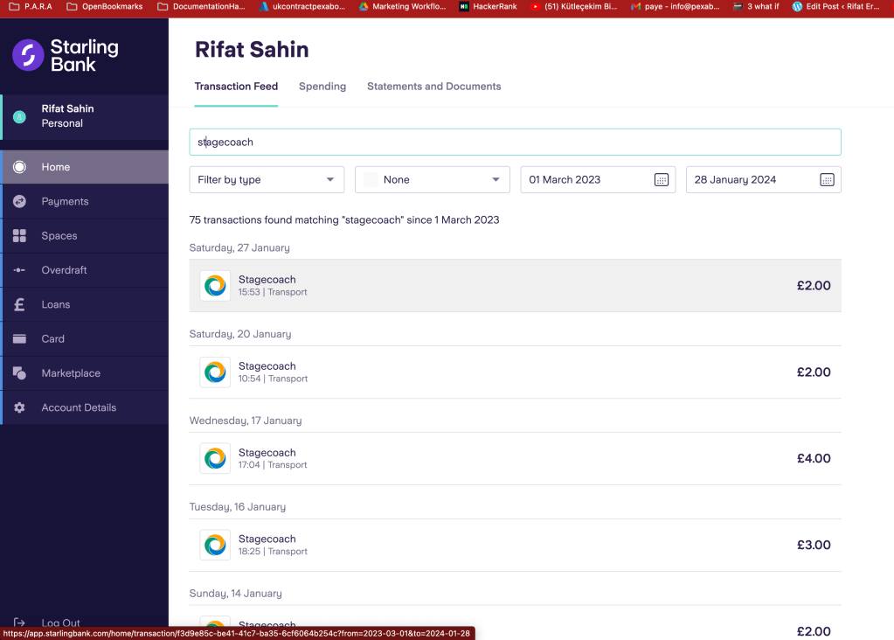
Task: Click the stagecoach search field
Action: [515, 142]
